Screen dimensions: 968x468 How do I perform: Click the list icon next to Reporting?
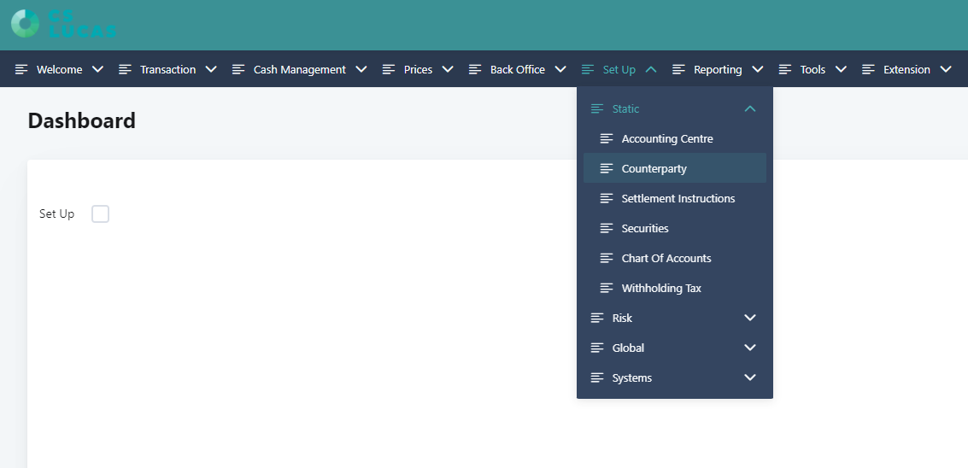coord(678,69)
